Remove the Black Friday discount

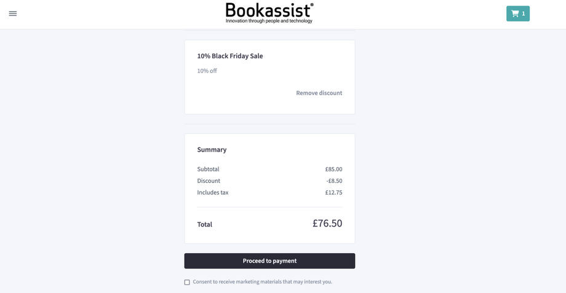click(319, 93)
